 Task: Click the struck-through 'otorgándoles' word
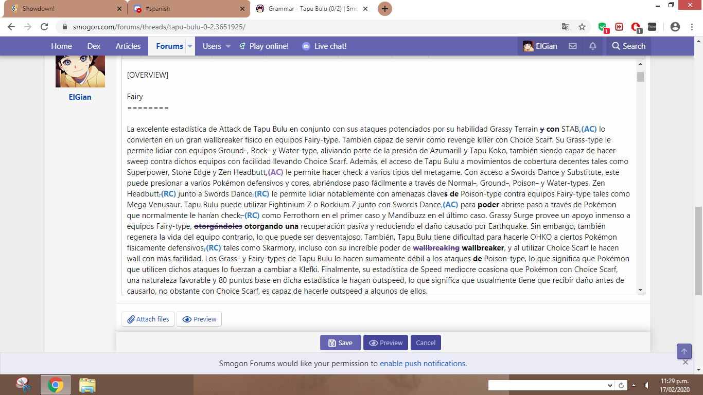pyautogui.click(x=218, y=226)
